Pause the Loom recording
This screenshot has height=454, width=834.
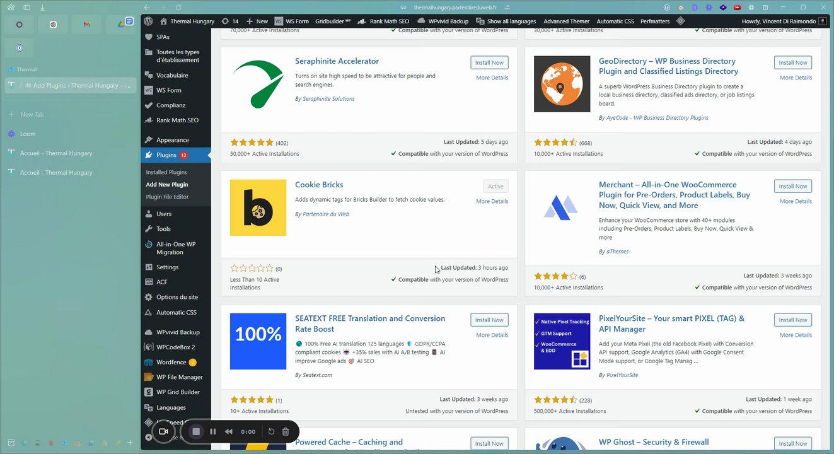point(213,431)
